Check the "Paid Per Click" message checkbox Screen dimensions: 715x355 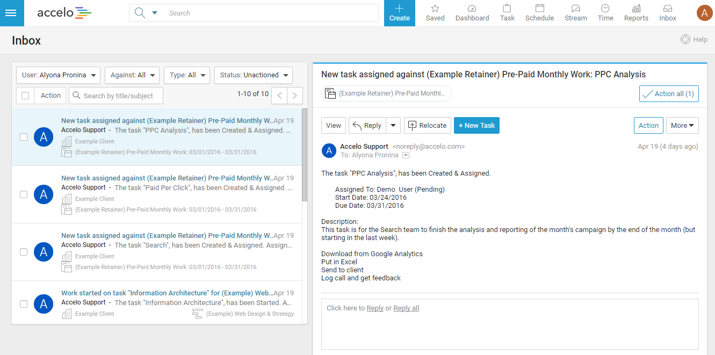coord(24,194)
